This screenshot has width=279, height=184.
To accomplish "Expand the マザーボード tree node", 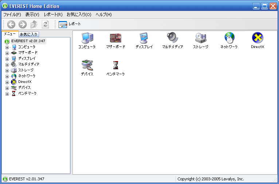I will pyautogui.click(x=7, y=53).
